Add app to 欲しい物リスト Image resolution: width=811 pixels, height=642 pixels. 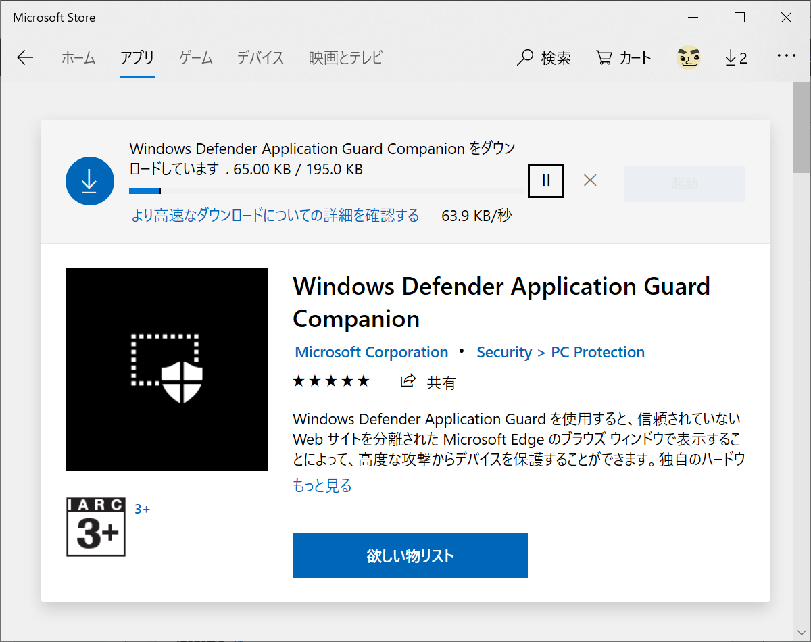(410, 555)
